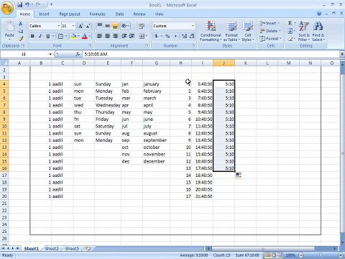
Task: Switch to Normal view in status bar
Action: pyautogui.click(x=268, y=255)
